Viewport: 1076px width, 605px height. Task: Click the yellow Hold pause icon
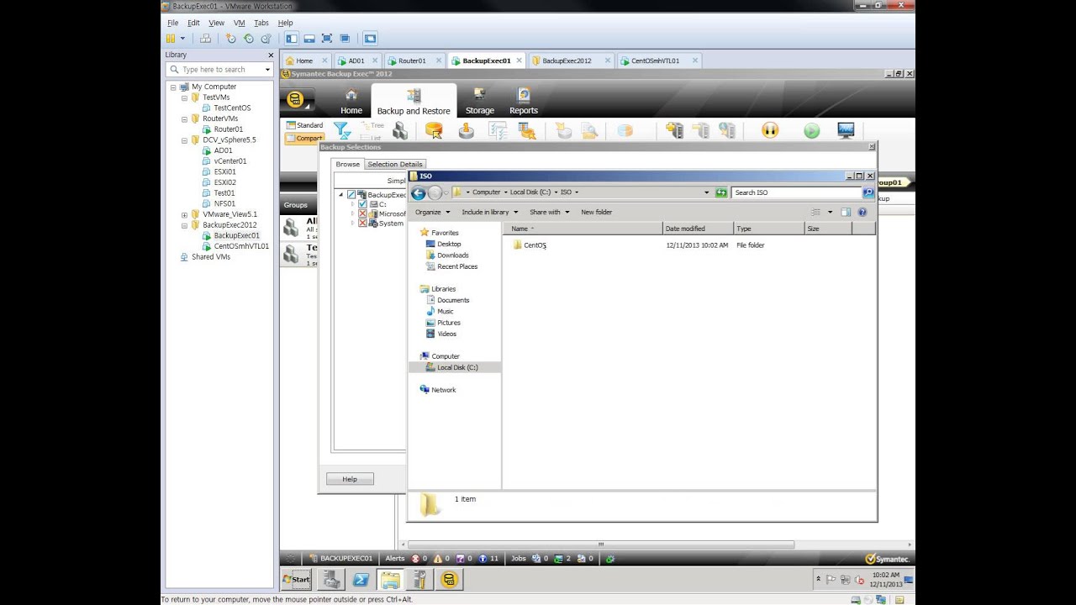point(770,130)
